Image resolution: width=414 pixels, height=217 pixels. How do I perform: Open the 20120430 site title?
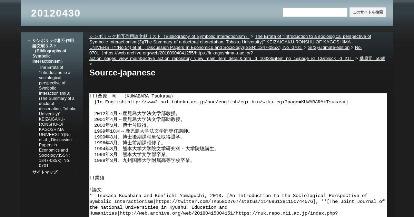[x=56, y=13]
